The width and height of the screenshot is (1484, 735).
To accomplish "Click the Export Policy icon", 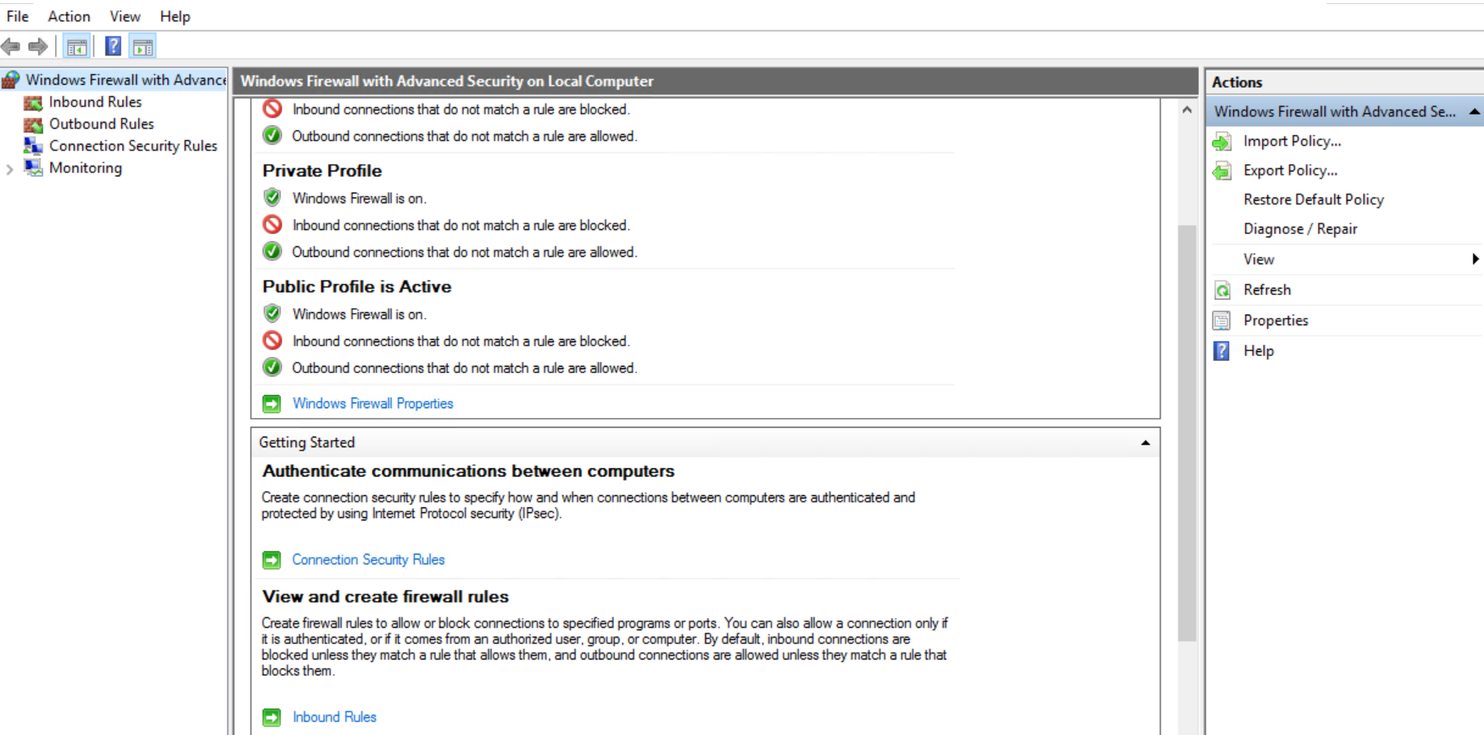I will pyautogui.click(x=1221, y=171).
